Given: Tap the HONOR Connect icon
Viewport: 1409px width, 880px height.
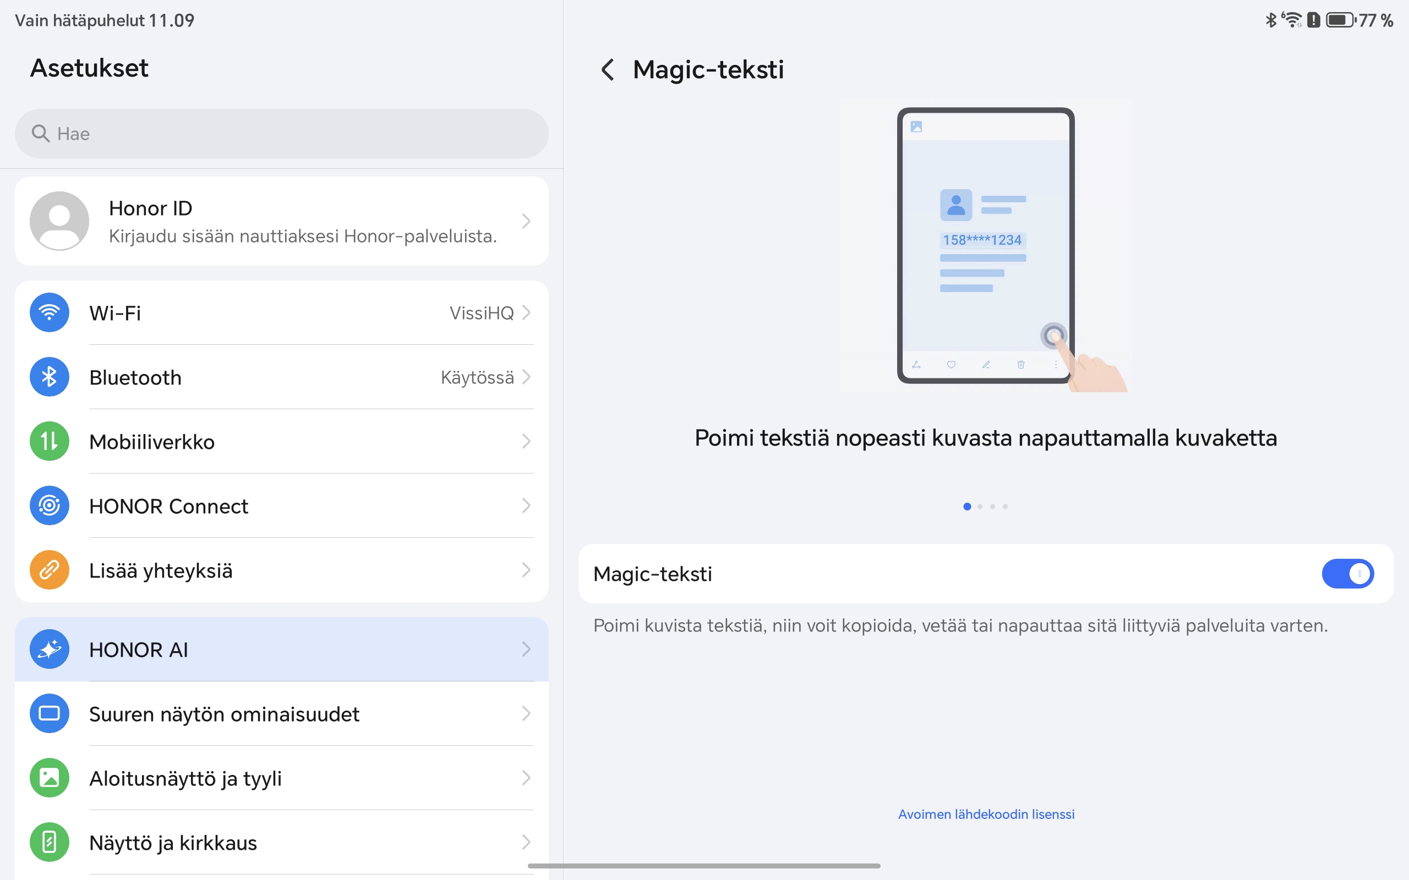Looking at the screenshot, I should coord(50,505).
